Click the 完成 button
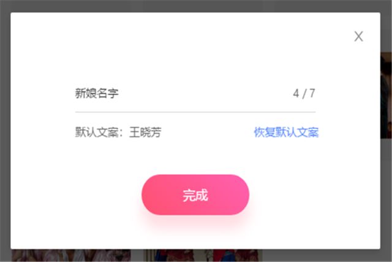This screenshot has height=262, width=392. (195, 195)
